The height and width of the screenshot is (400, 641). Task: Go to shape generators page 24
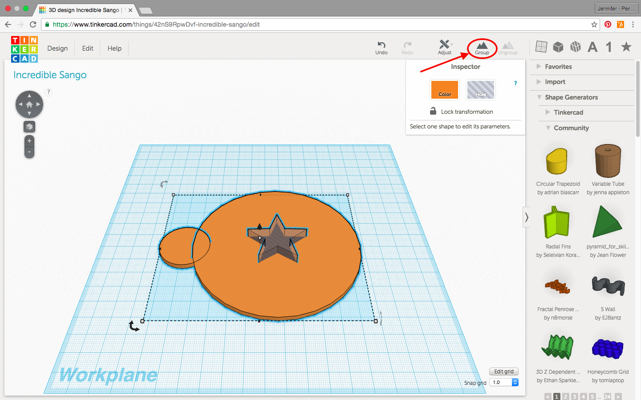click(607, 397)
